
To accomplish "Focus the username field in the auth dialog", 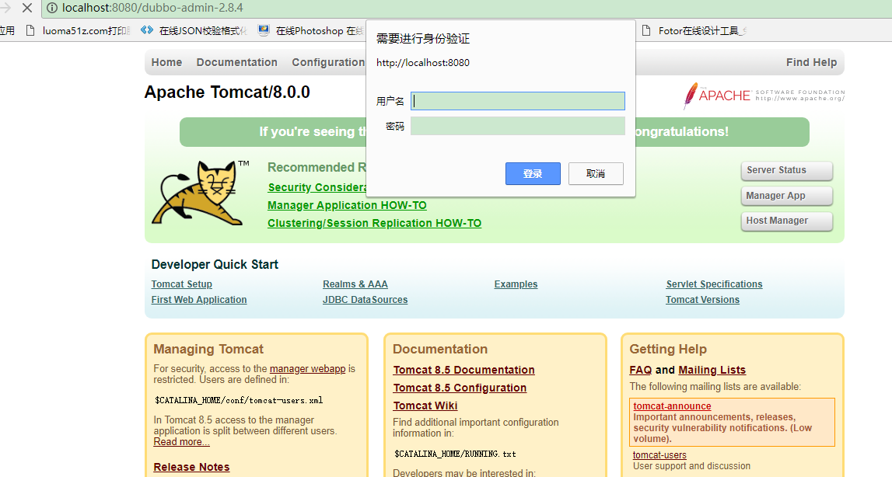I will [x=518, y=101].
